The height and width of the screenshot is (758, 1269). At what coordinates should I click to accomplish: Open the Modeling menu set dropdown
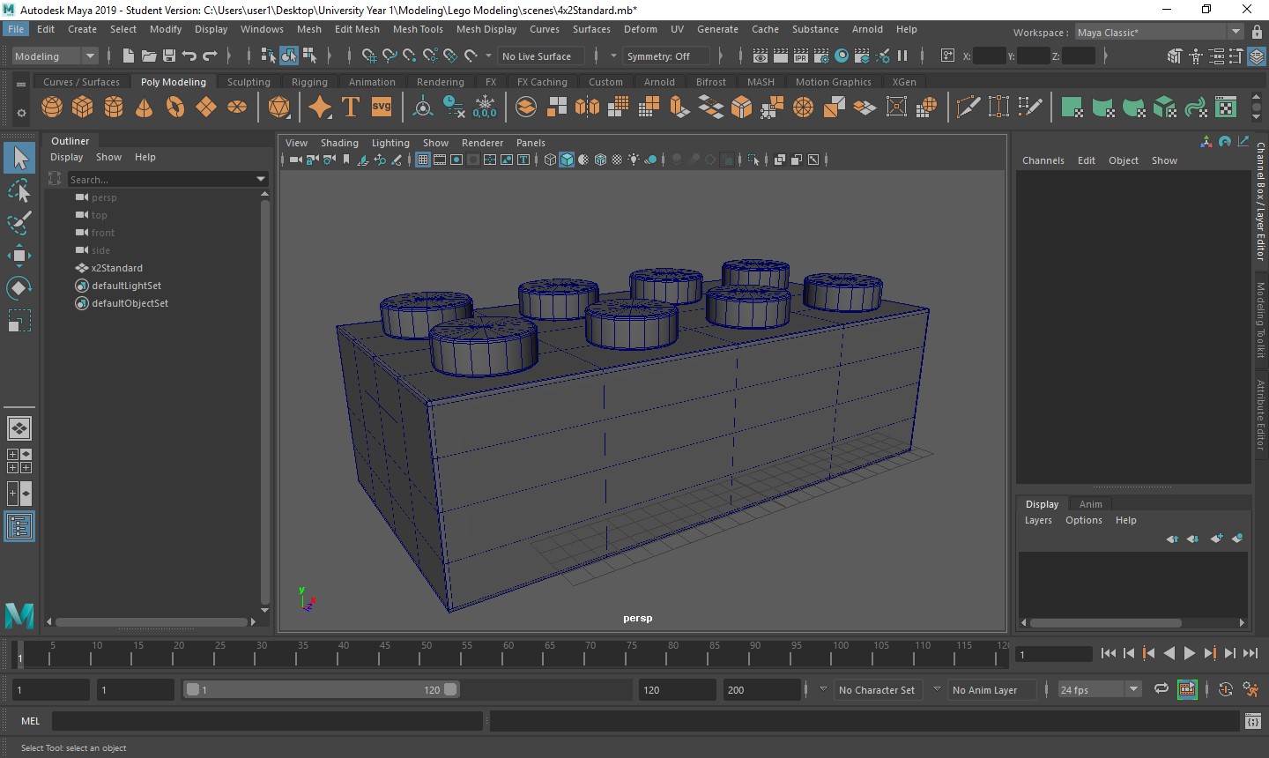point(89,56)
